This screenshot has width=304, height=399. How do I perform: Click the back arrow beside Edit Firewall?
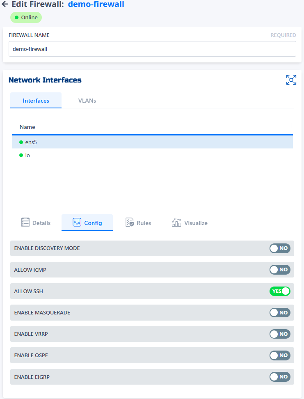click(5, 5)
